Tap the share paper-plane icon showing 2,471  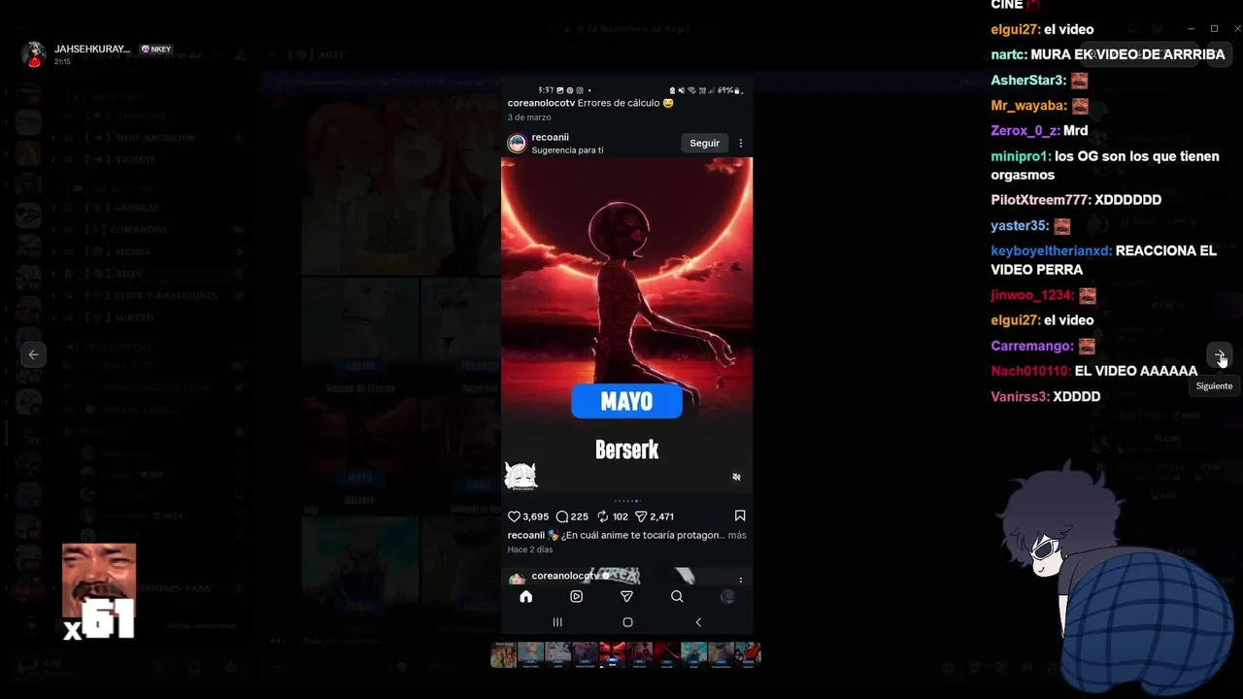pyautogui.click(x=641, y=516)
